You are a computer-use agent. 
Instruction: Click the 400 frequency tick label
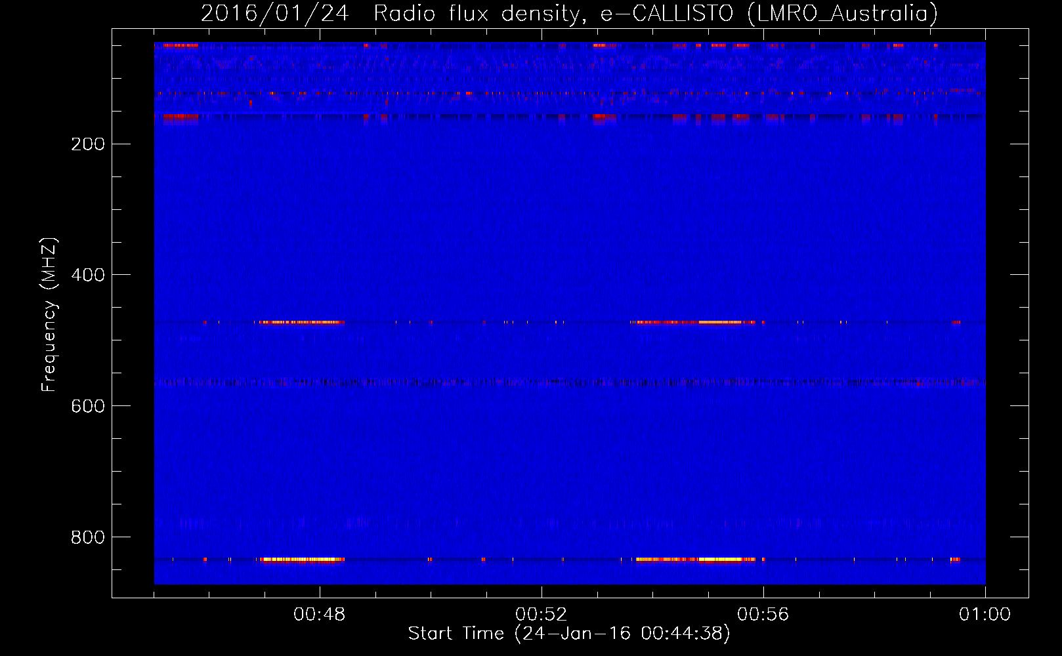pos(88,276)
